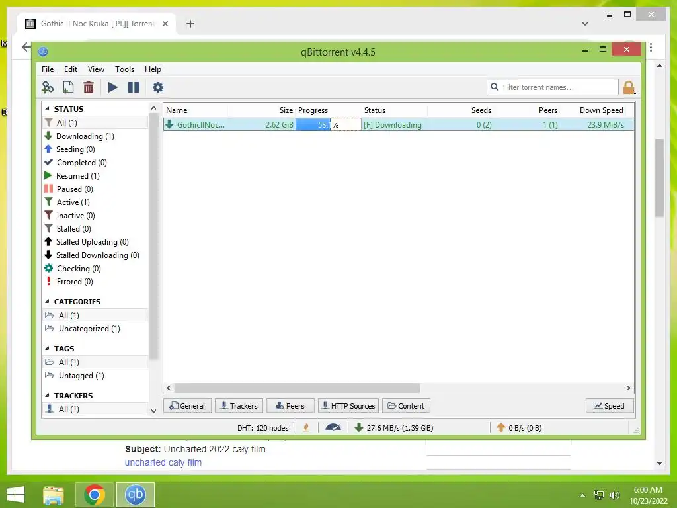The height and width of the screenshot is (508, 677).
Task: Click the horizontal scrollbar of torrent list
Action: pos(297,388)
